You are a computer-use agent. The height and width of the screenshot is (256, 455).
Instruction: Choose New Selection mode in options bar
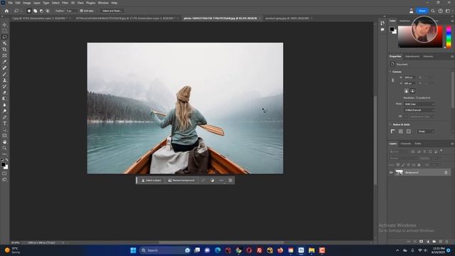coord(28,11)
